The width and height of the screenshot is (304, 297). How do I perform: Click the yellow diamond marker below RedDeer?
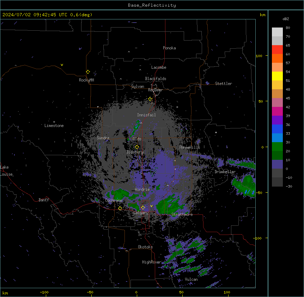[x=150, y=99]
